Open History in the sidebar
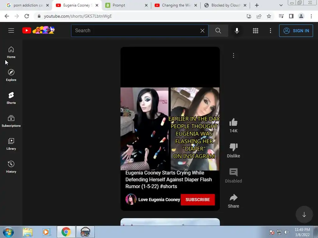318x238 pixels. coord(11,167)
